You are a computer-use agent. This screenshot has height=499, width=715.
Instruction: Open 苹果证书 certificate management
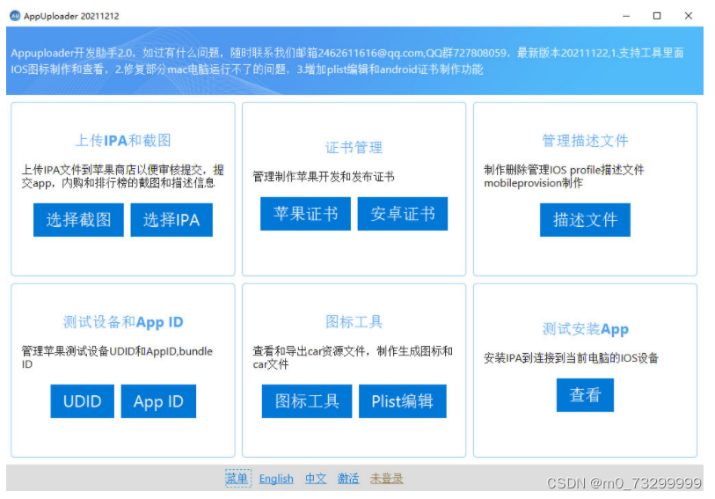click(x=305, y=214)
